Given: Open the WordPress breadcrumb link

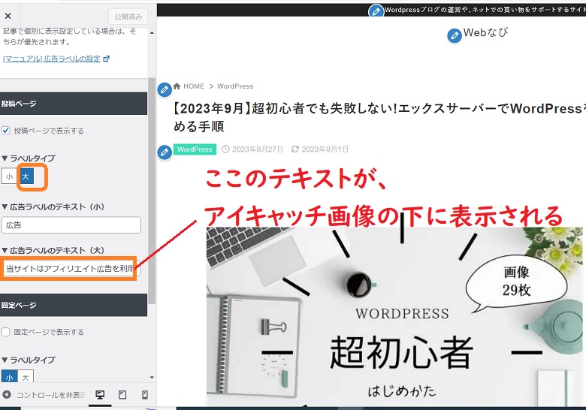Looking at the screenshot, I should 235,86.
